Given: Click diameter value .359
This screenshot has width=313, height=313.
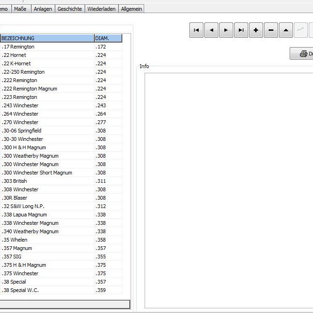Looking at the screenshot, I should (101, 290).
